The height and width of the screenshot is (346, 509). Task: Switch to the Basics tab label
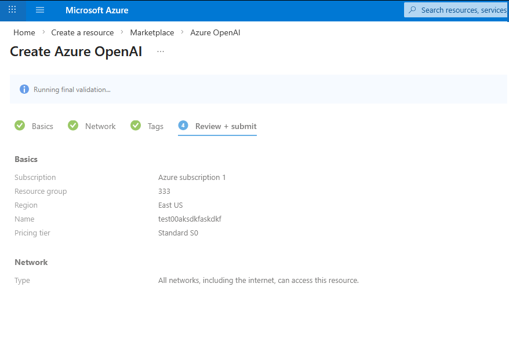pos(42,126)
